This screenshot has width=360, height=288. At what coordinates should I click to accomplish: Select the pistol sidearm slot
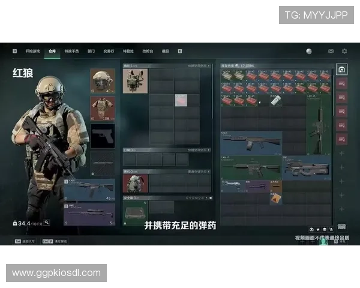(x=103, y=136)
